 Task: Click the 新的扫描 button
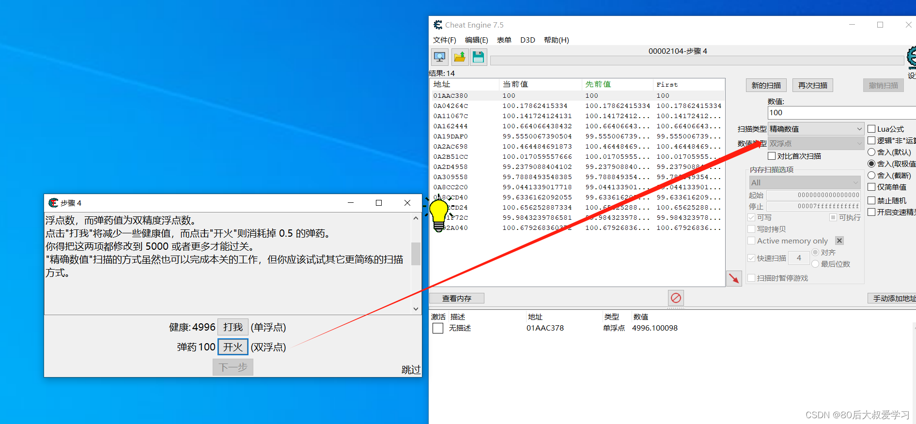tap(766, 85)
